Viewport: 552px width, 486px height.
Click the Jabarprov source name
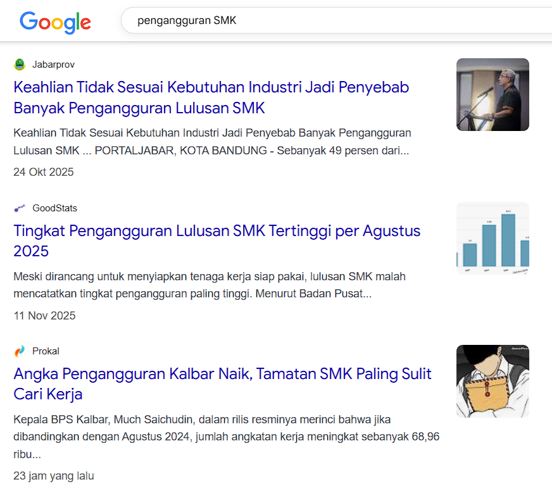[x=54, y=65]
